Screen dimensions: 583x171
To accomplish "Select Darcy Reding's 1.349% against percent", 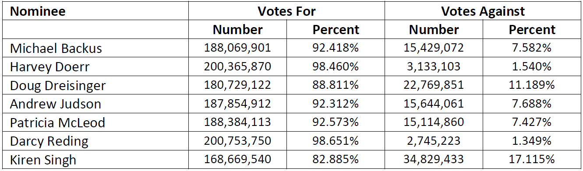I will point(532,141).
